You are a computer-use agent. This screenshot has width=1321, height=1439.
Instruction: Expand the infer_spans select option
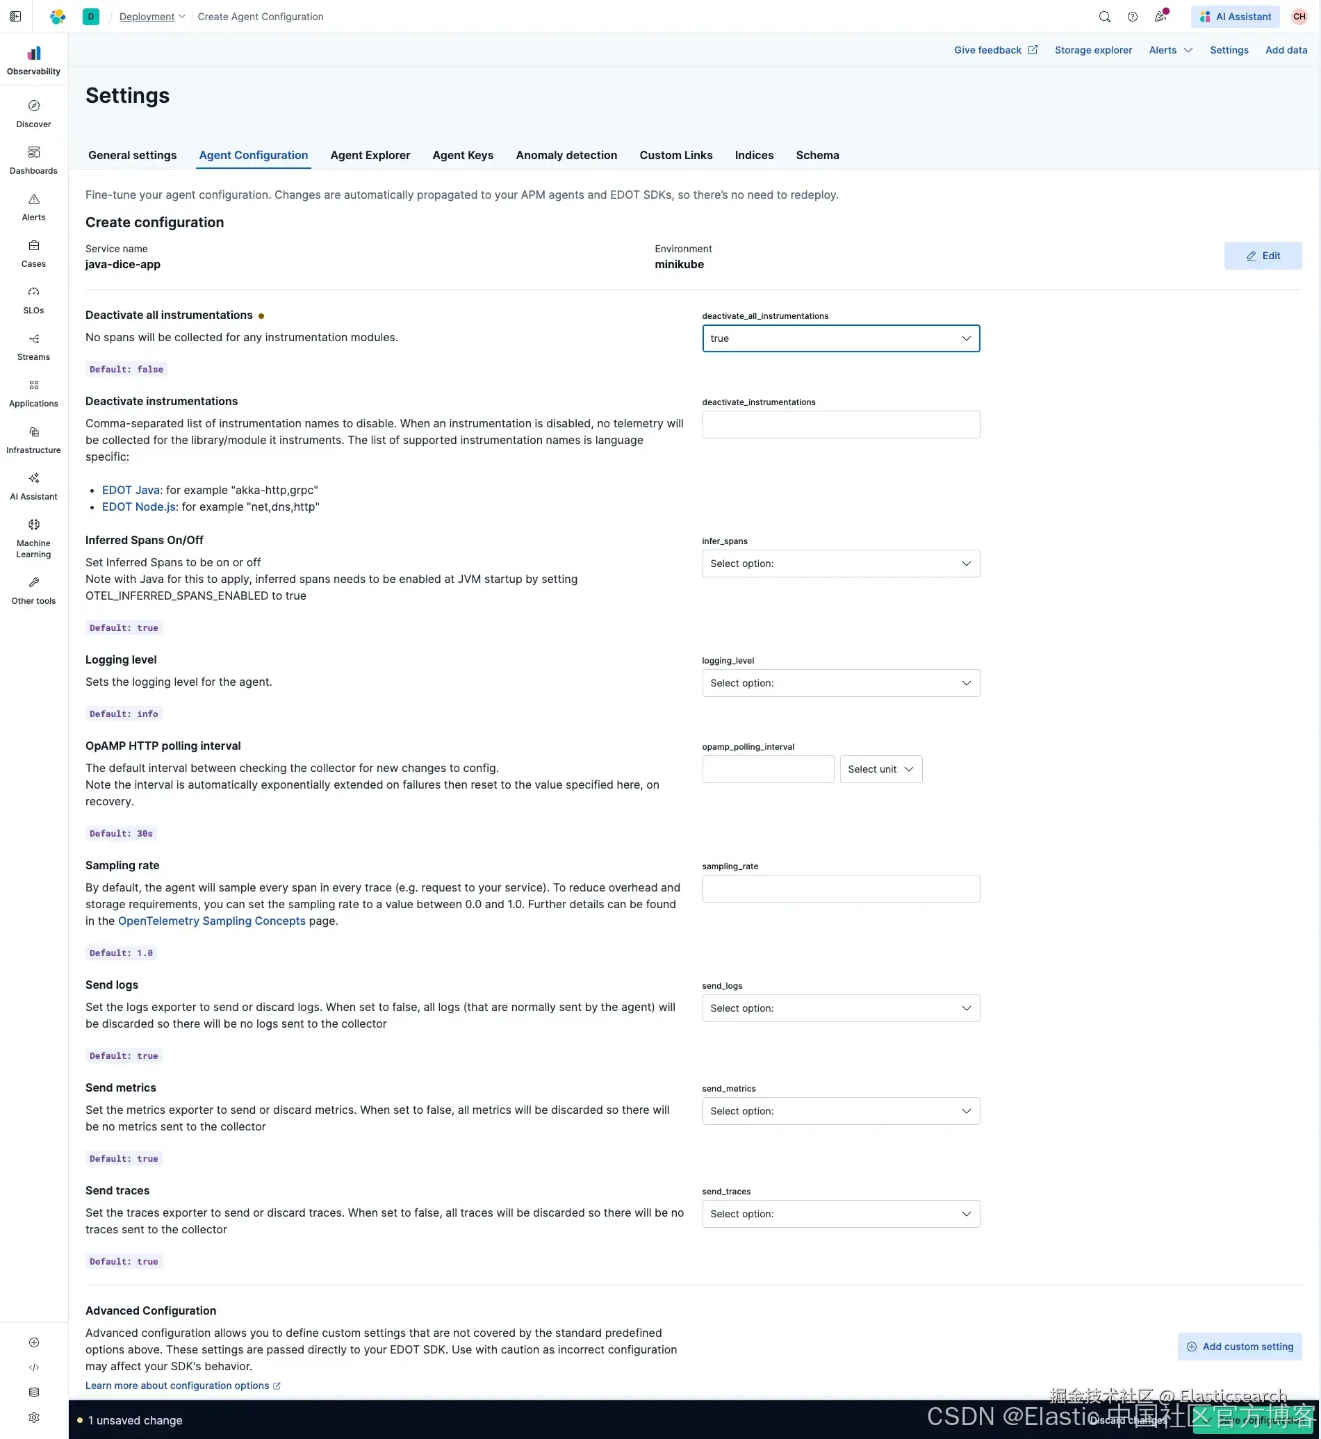click(x=841, y=564)
